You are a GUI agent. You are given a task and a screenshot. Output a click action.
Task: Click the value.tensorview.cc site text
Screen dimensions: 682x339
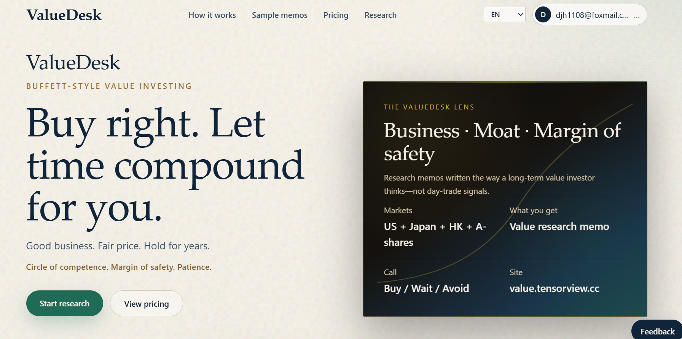(x=555, y=288)
